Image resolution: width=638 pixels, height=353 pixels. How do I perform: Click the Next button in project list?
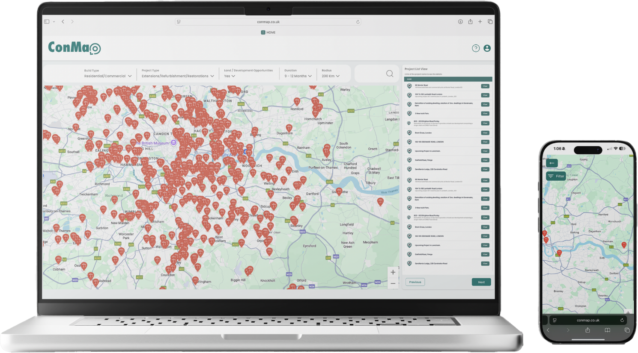point(481,282)
